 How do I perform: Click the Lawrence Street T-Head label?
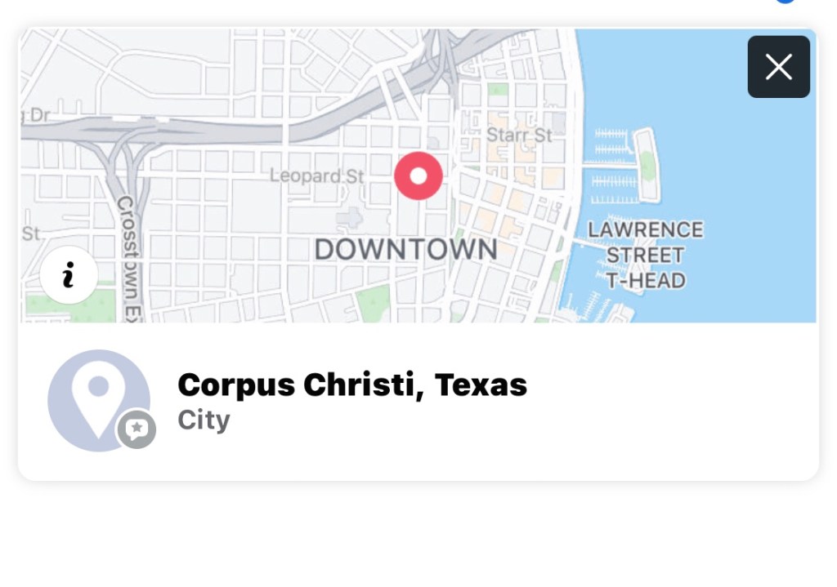645,255
